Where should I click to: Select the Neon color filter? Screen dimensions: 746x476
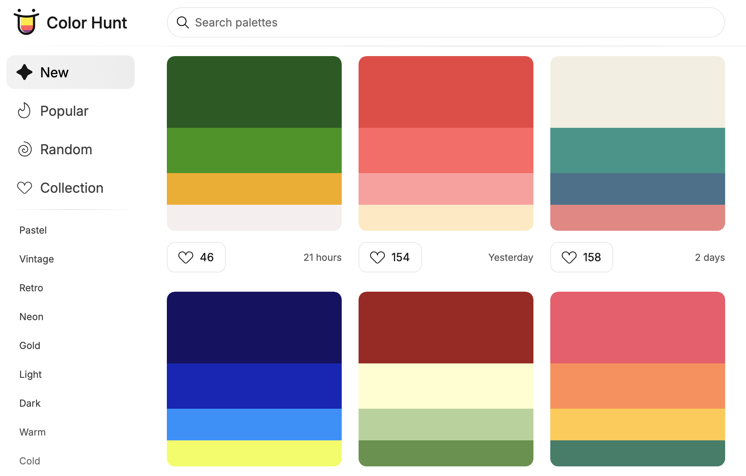[x=31, y=317]
